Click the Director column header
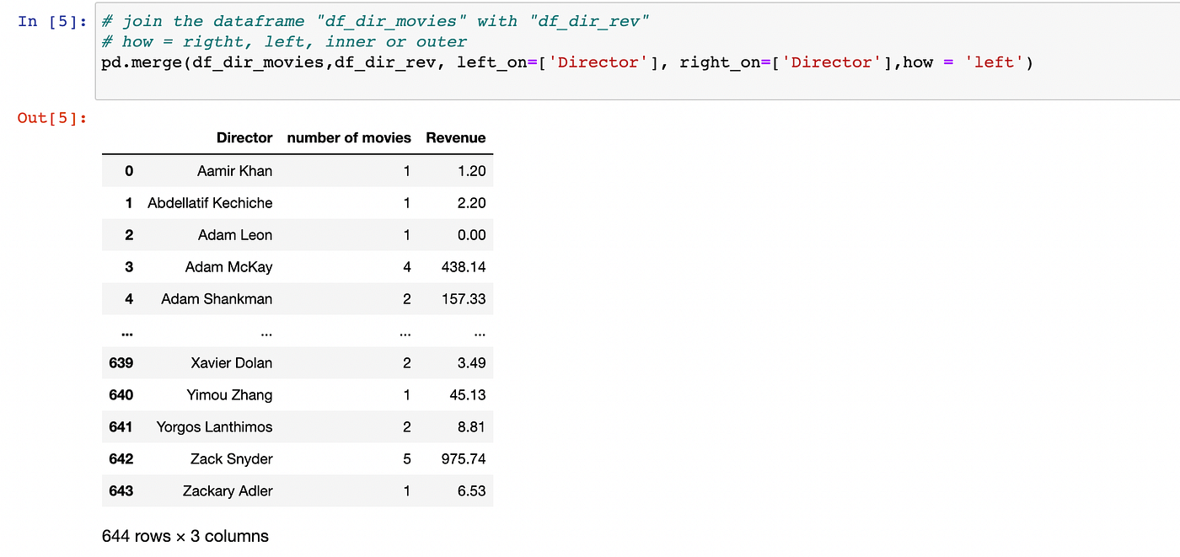Screen dimensions: 1180x557 (244, 137)
